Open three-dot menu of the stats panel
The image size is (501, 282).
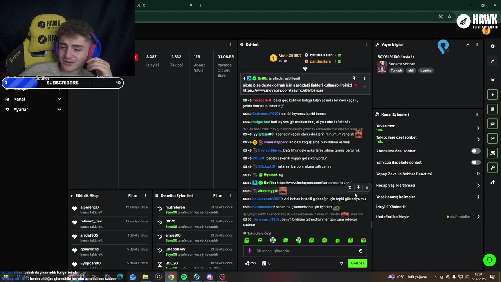point(231,45)
